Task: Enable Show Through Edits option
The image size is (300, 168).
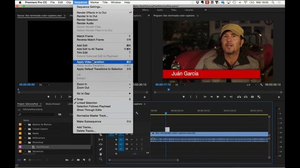Action: click(103, 110)
